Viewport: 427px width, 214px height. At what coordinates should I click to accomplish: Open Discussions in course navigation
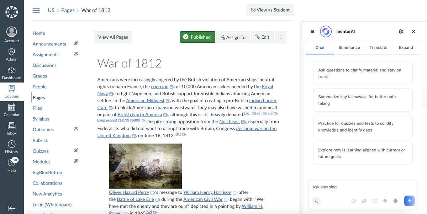tap(44, 65)
